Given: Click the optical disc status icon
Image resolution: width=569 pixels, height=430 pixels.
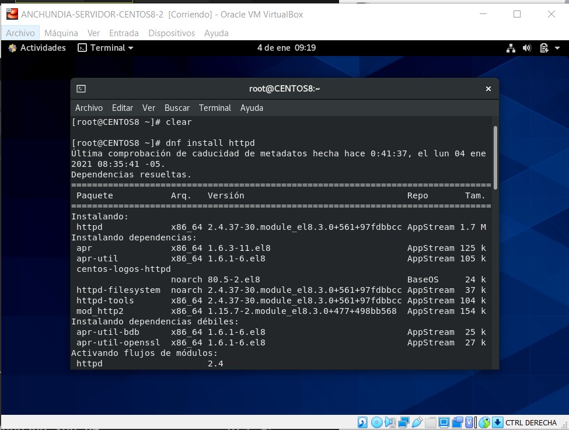Looking at the screenshot, I should pos(376,422).
